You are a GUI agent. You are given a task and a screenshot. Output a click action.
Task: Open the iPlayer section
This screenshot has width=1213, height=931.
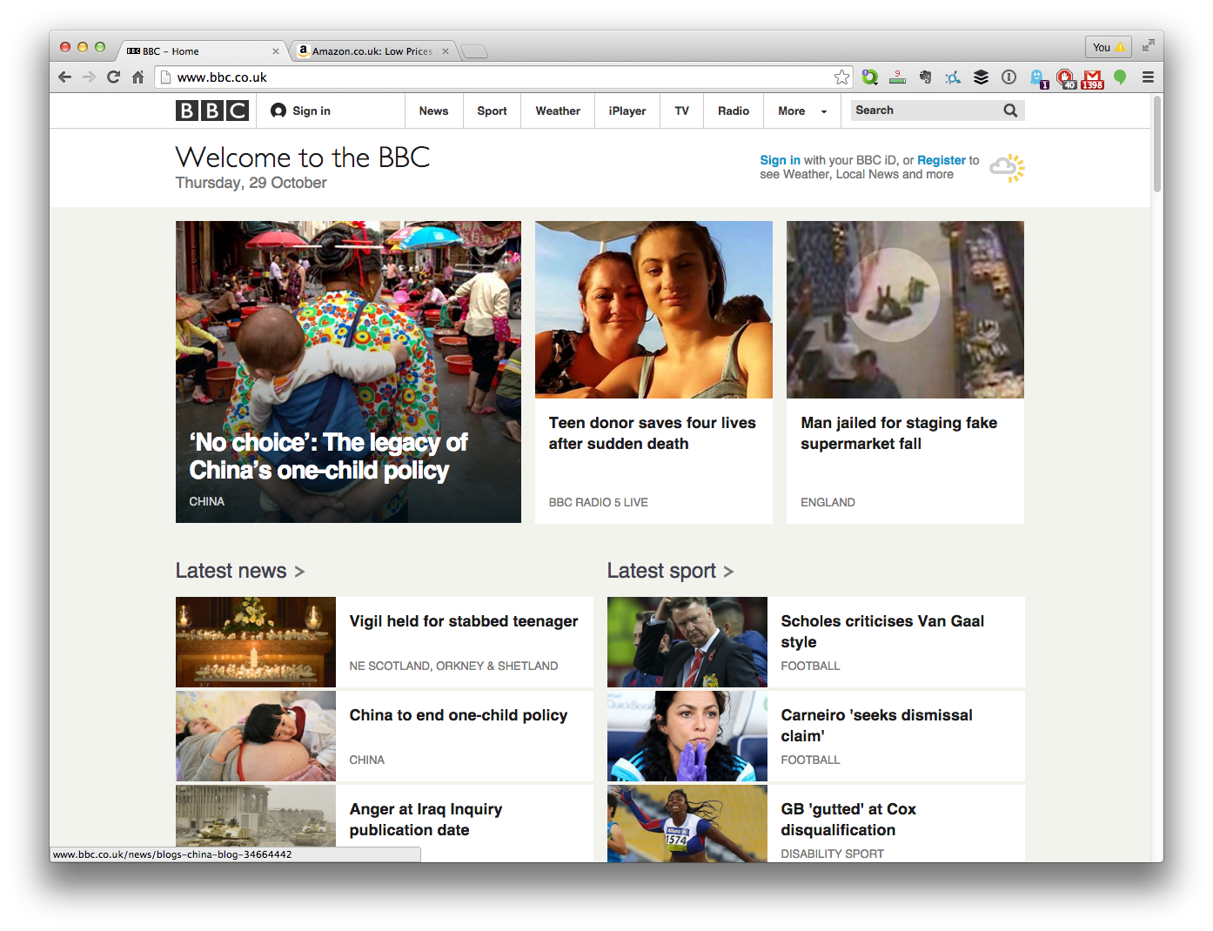pos(627,111)
